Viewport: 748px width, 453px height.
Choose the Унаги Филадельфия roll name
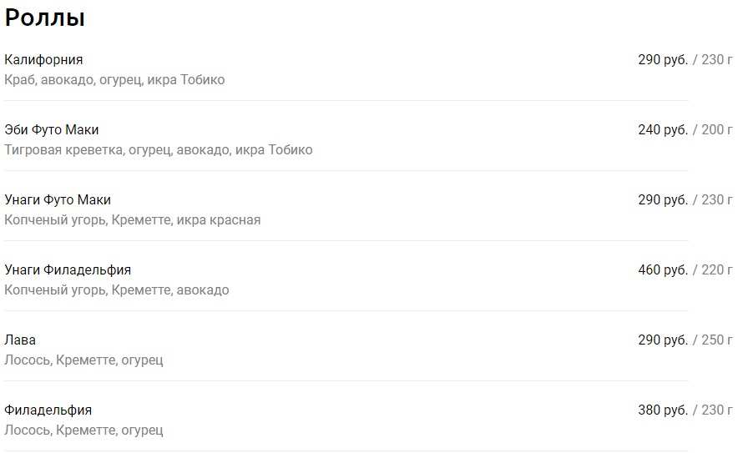point(68,270)
